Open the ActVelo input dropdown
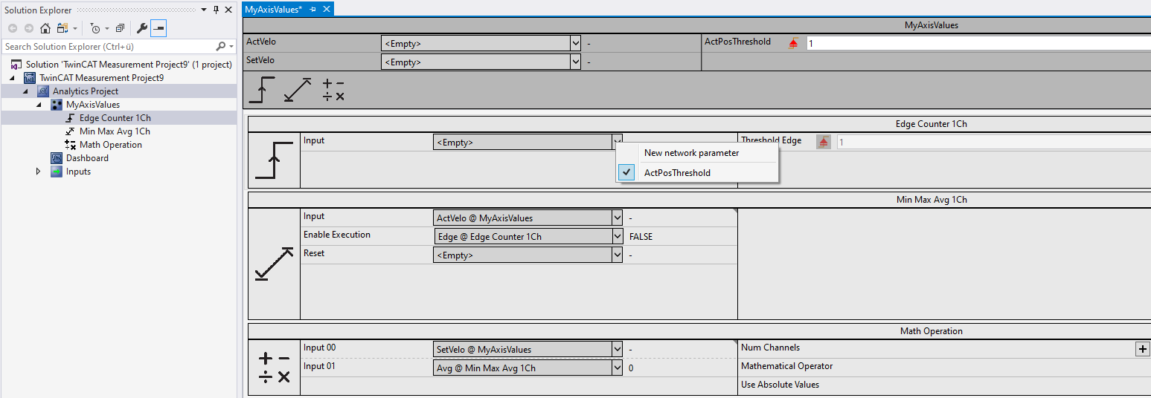Viewport: 1151px width, 398px height. click(575, 43)
